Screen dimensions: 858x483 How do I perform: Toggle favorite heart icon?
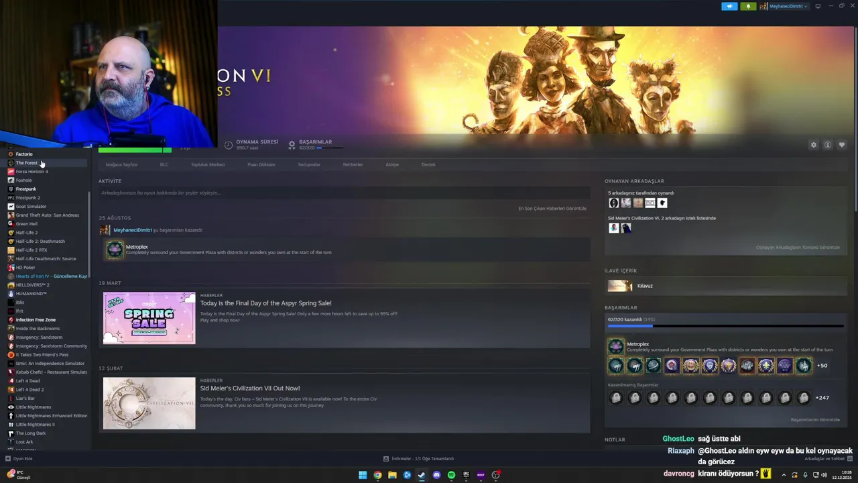point(842,145)
